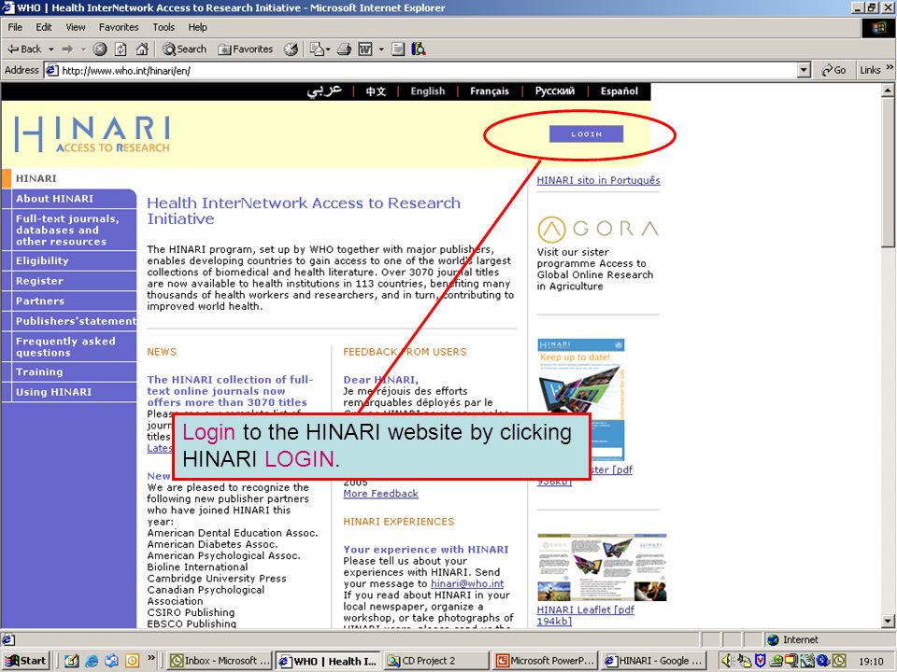Open the Discuss toolbar icon
897x672 pixels.
pyautogui.click(x=398, y=49)
